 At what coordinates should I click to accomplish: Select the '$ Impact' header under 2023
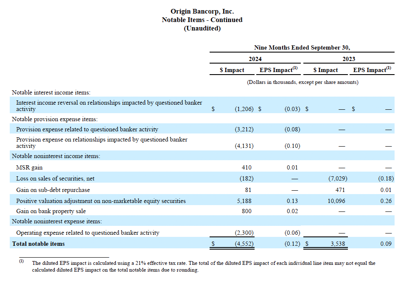[325, 70]
